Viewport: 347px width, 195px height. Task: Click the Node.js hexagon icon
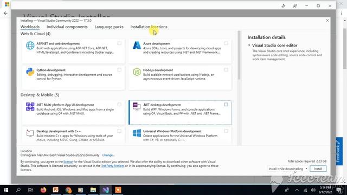coord(137,72)
